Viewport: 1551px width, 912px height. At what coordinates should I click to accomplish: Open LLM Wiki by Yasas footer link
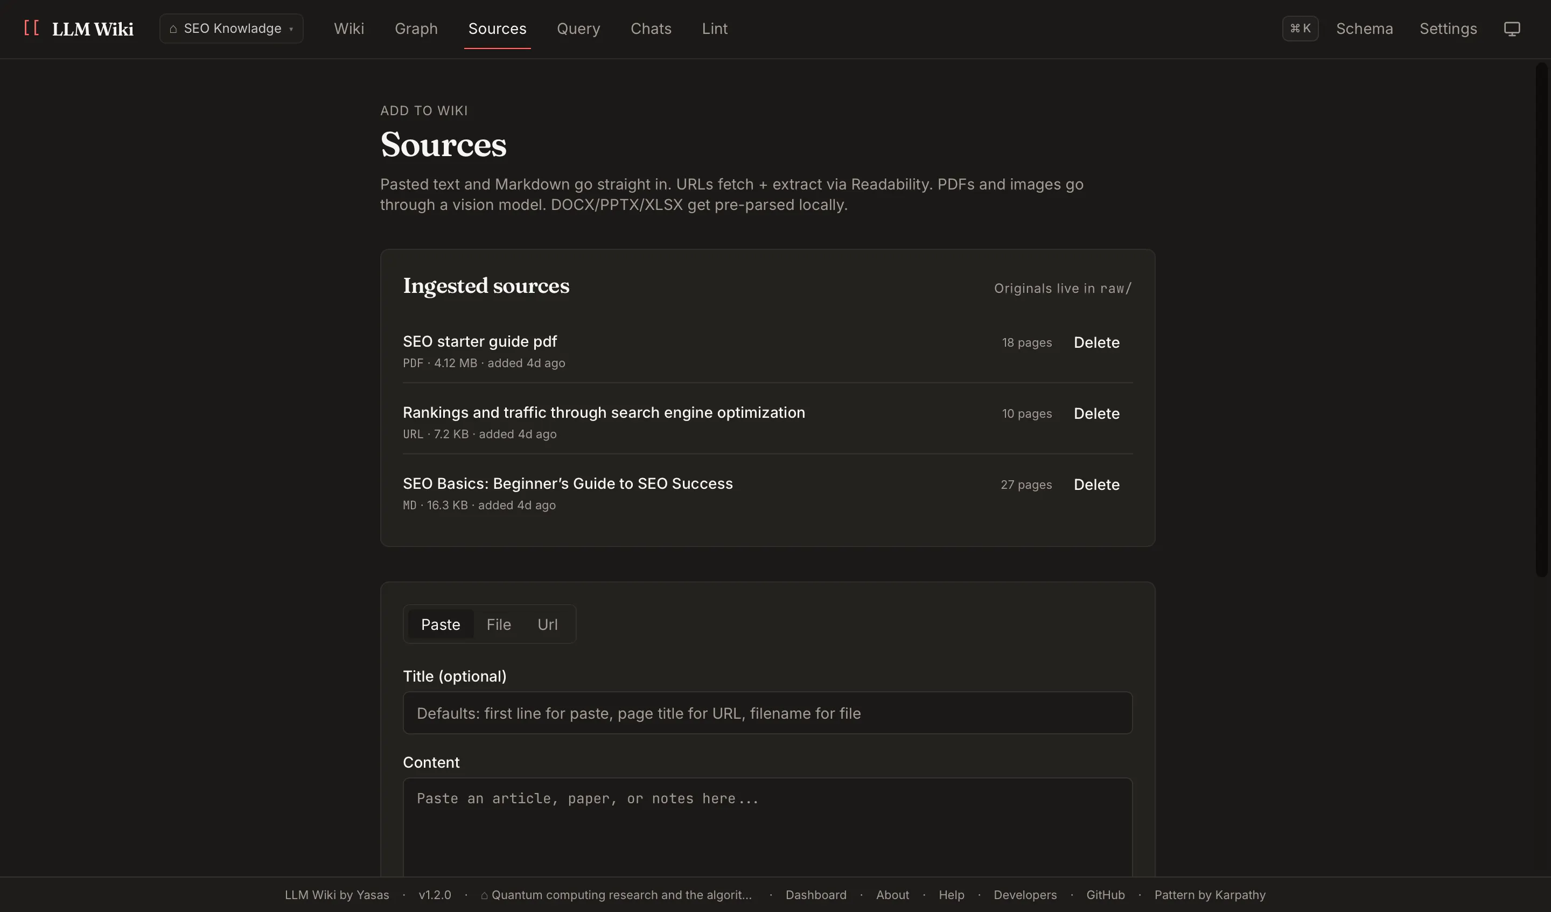coord(337,895)
